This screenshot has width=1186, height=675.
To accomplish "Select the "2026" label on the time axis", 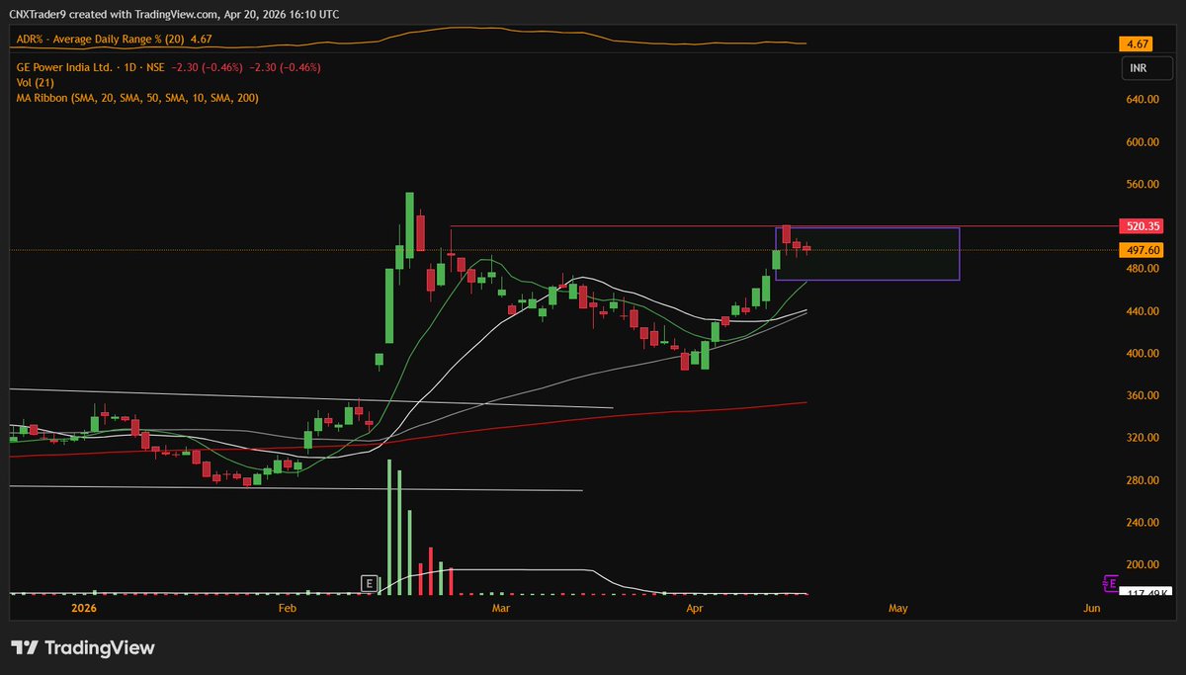I will click(x=84, y=608).
